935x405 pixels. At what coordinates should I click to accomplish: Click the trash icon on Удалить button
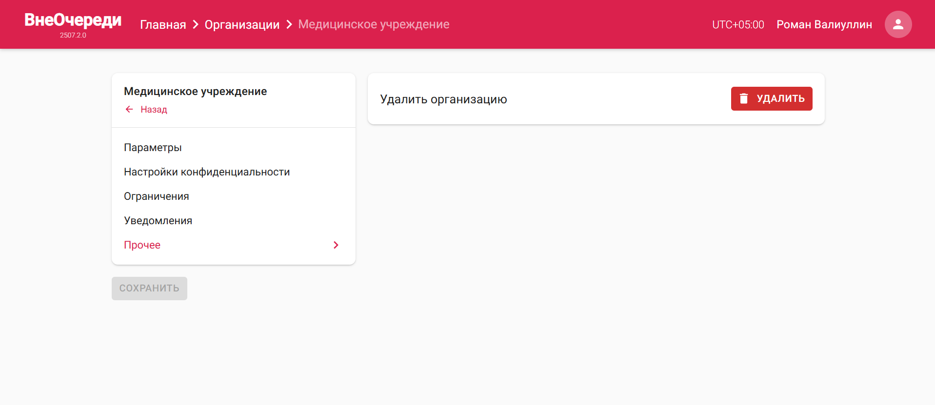click(744, 98)
